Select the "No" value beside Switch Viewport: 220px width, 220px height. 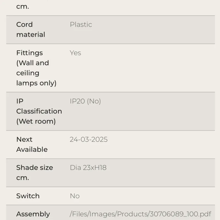pos(75,196)
